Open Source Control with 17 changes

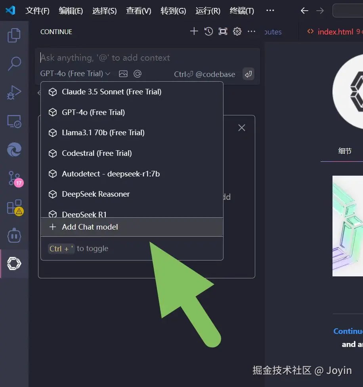[15, 179]
